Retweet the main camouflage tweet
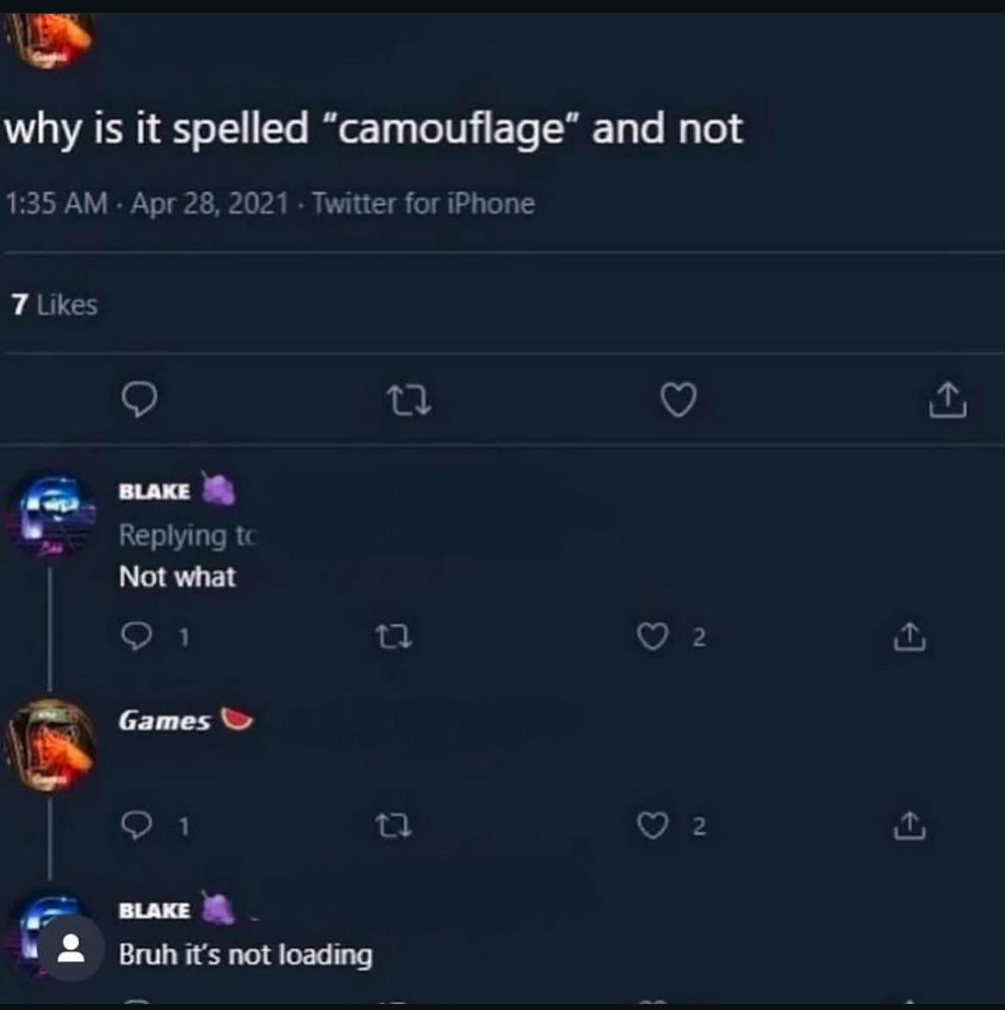Viewport: 1005px width, 1010px height. pos(409,401)
